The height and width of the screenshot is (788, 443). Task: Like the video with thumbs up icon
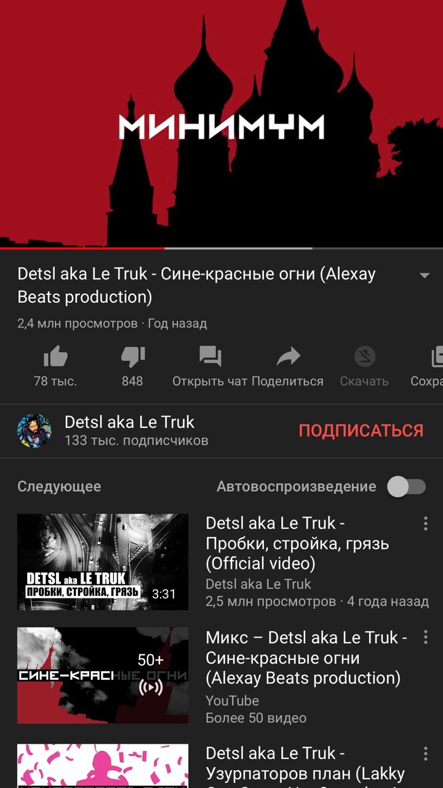[55, 356]
